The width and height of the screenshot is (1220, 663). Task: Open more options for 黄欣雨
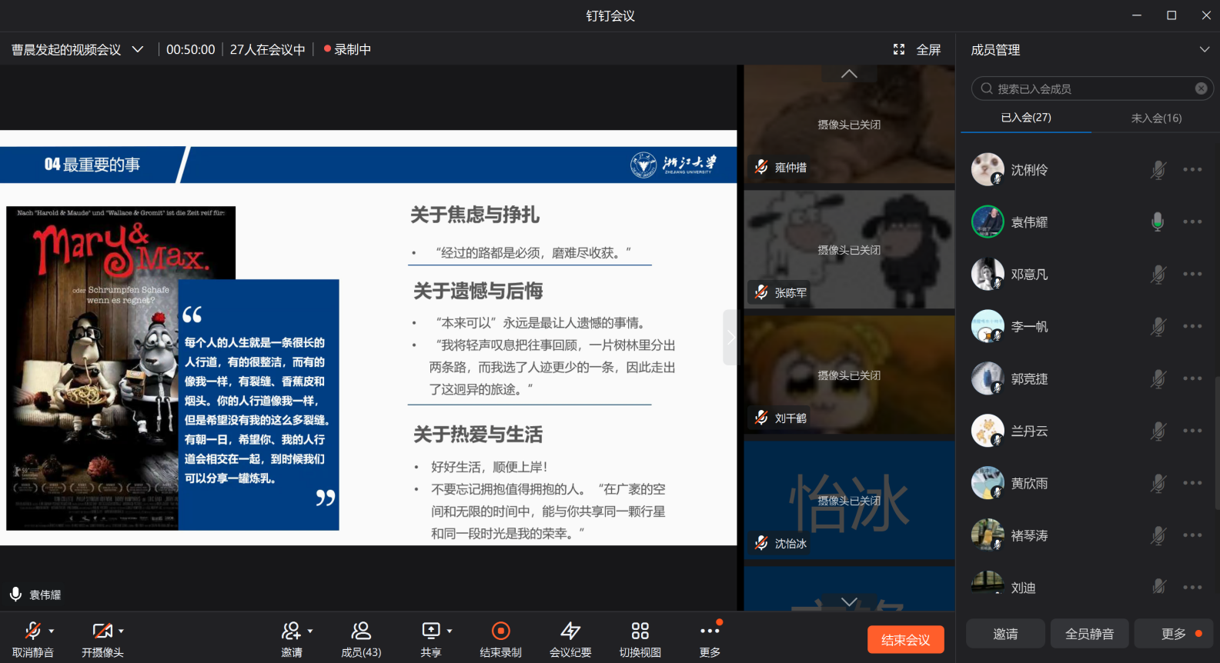pos(1192,483)
